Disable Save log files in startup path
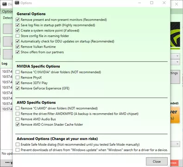 [x=18, y=25]
